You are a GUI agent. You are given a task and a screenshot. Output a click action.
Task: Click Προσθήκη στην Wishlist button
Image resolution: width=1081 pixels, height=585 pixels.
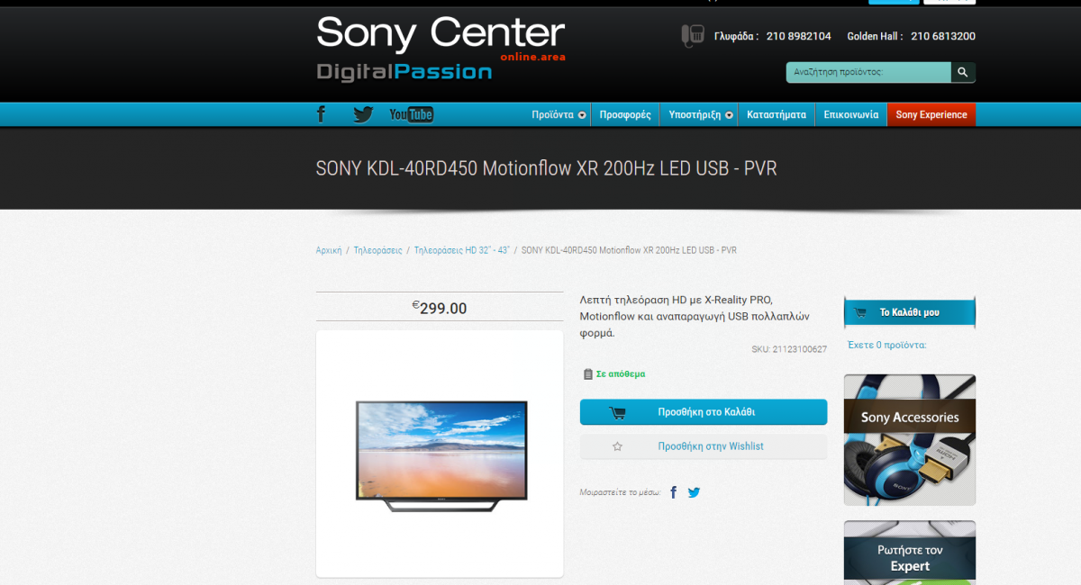pyautogui.click(x=704, y=446)
